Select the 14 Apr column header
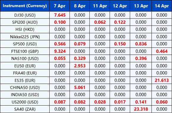The width and height of the screenshot is (172, 113). 162,6
